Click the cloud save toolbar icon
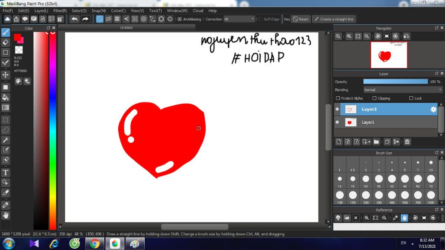 7,19
